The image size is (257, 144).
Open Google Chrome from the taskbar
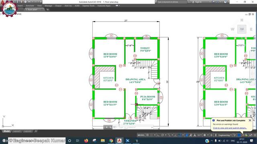click(x=111, y=140)
